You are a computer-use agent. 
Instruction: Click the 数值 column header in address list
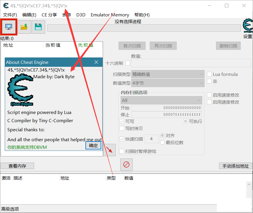click(x=129, y=178)
